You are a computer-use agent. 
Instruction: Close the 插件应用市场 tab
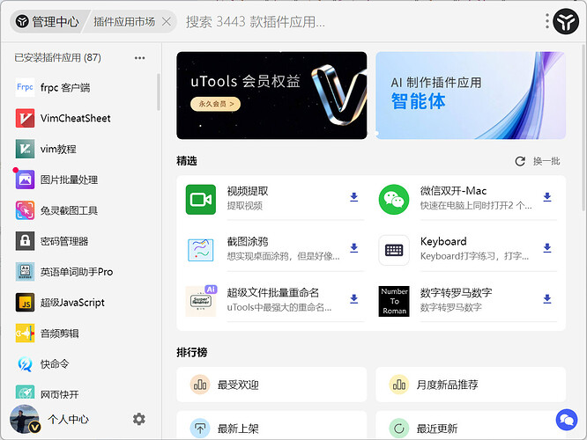click(167, 22)
